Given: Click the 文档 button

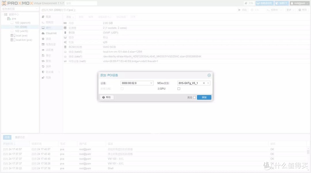Looking at the screenshot, I should [x=249, y=3].
